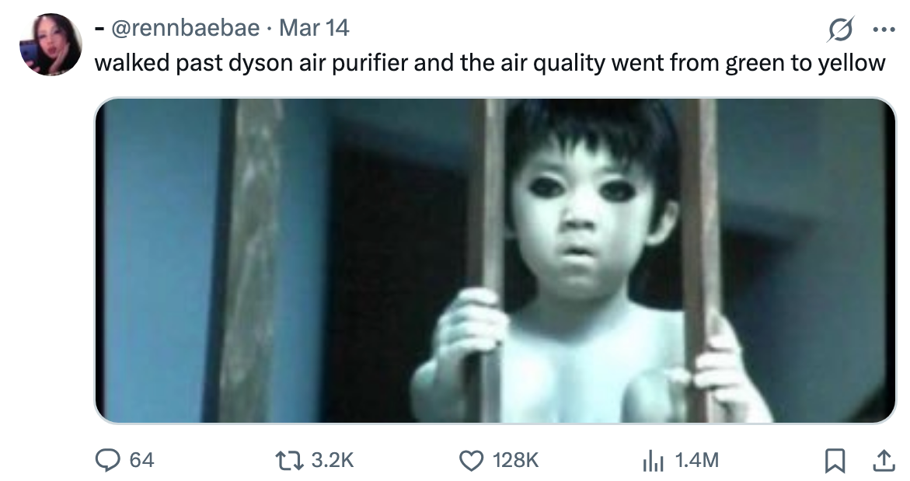Image resolution: width=910 pixels, height=481 pixels.
Task: Click the 64 replies count
Action: [141, 460]
